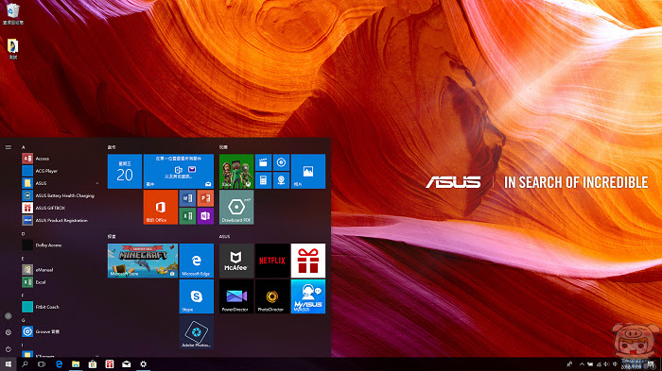Launch McAfee from the Start tiles
This screenshot has width=662, height=371.
point(236,261)
